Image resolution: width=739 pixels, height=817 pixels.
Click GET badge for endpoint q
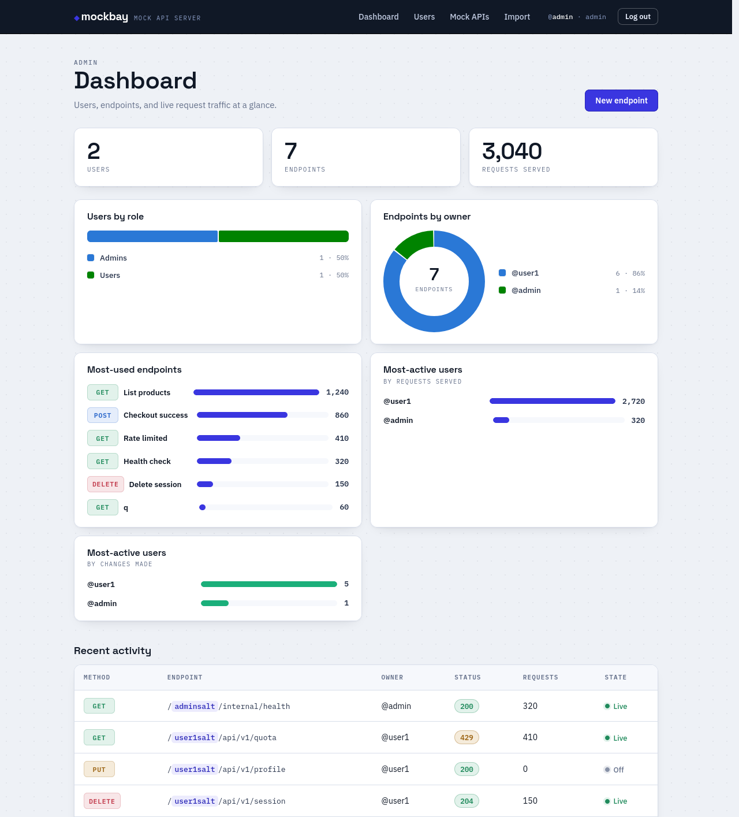(x=103, y=507)
